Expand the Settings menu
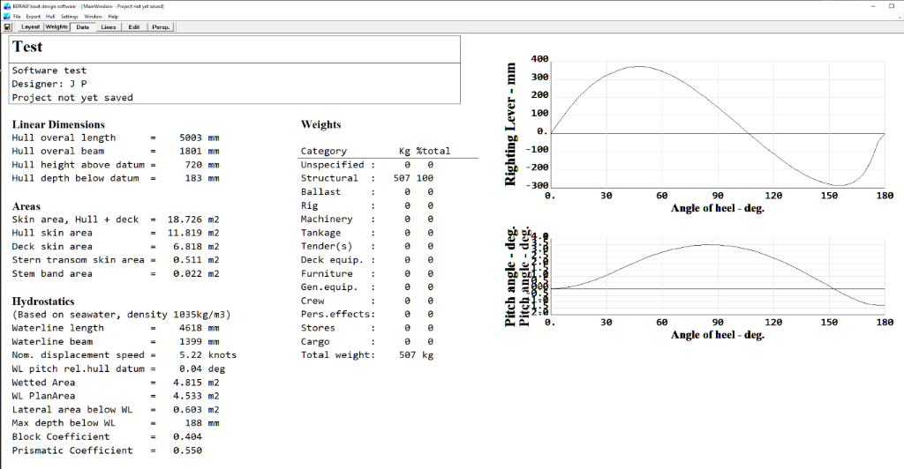Image resolution: width=904 pixels, height=469 pixels. [x=69, y=17]
